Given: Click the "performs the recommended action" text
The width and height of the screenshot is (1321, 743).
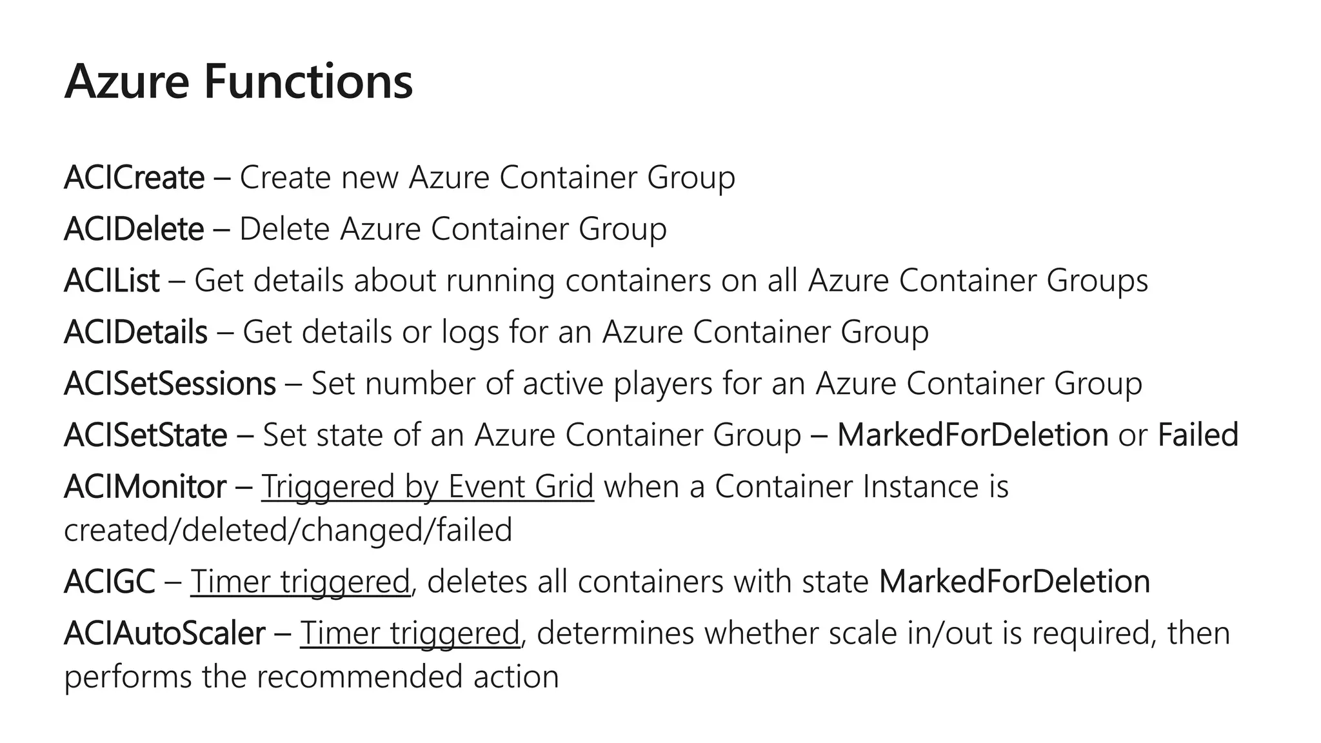Looking at the screenshot, I should [x=311, y=677].
